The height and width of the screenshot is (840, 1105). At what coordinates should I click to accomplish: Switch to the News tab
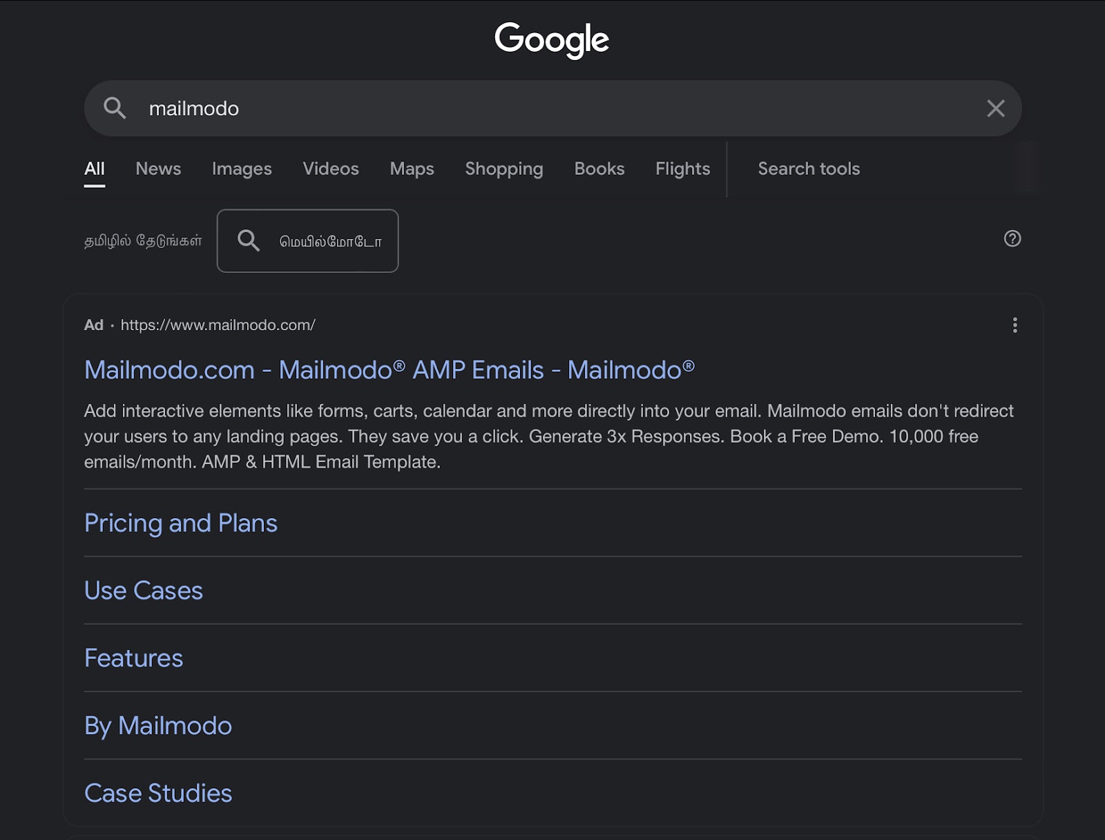click(158, 169)
